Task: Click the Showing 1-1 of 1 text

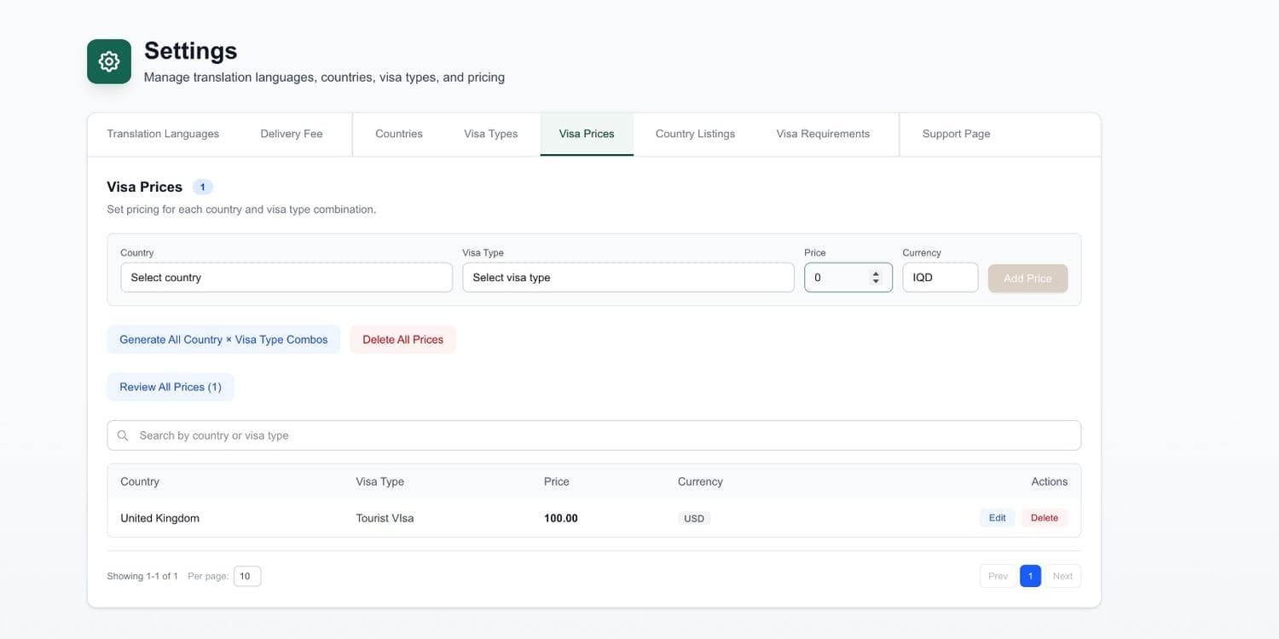Action: click(x=142, y=576)
